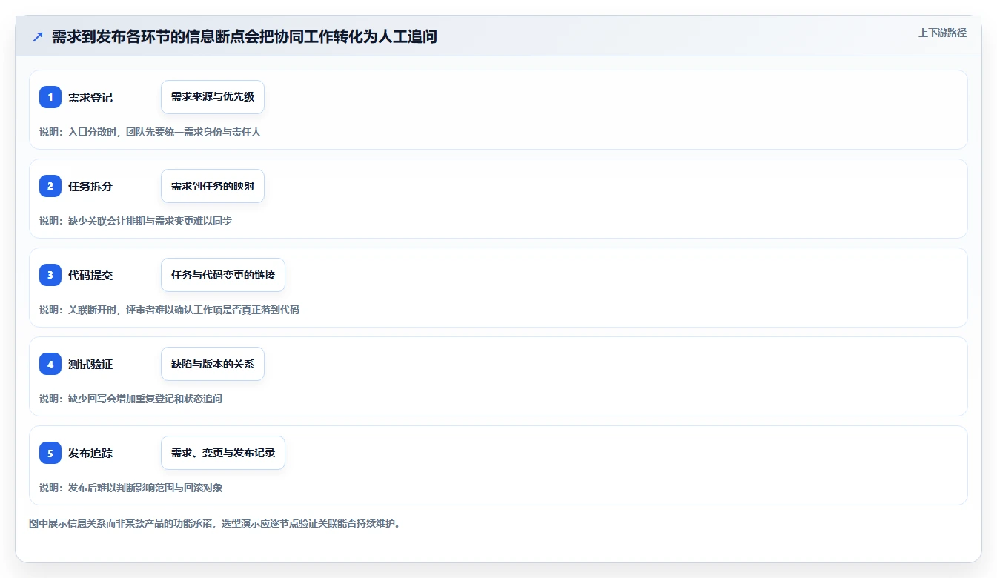Open the 任务与代码变更的链接 chip

223,275
